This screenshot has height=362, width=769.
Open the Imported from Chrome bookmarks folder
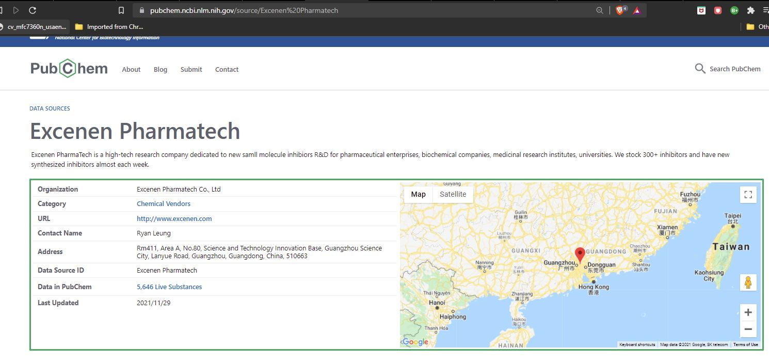[x=109, y=27]
